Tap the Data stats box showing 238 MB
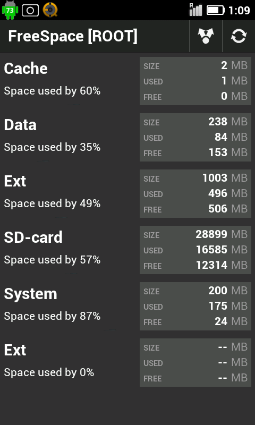Screen dimensions: 255x425 [195, 138]
